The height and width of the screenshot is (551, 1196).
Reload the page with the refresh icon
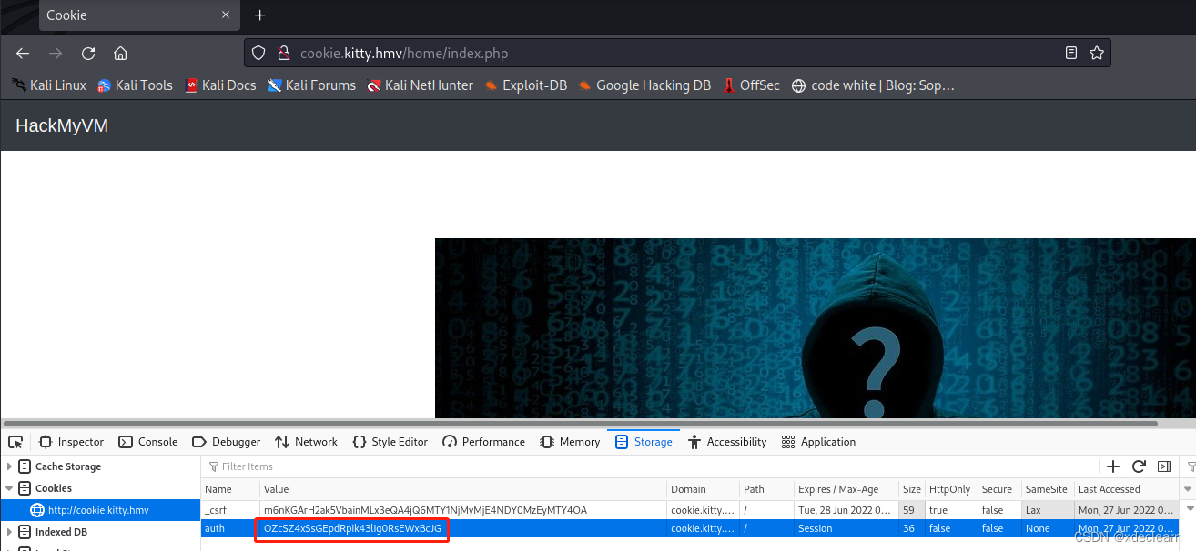[88, 53]
